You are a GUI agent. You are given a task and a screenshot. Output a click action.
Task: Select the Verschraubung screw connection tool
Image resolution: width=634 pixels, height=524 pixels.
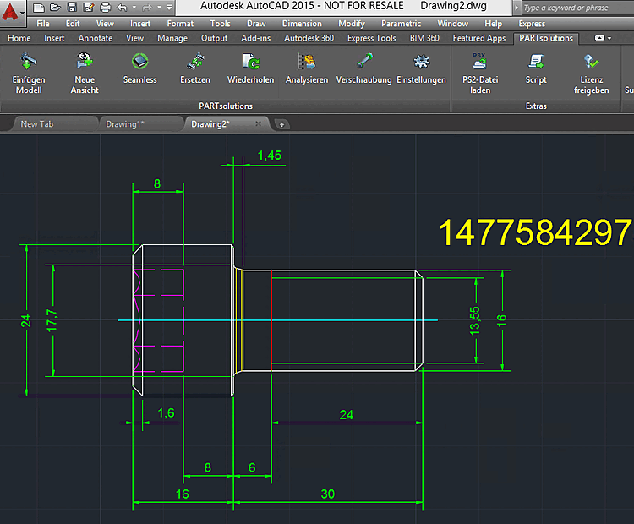pos(363,63)
